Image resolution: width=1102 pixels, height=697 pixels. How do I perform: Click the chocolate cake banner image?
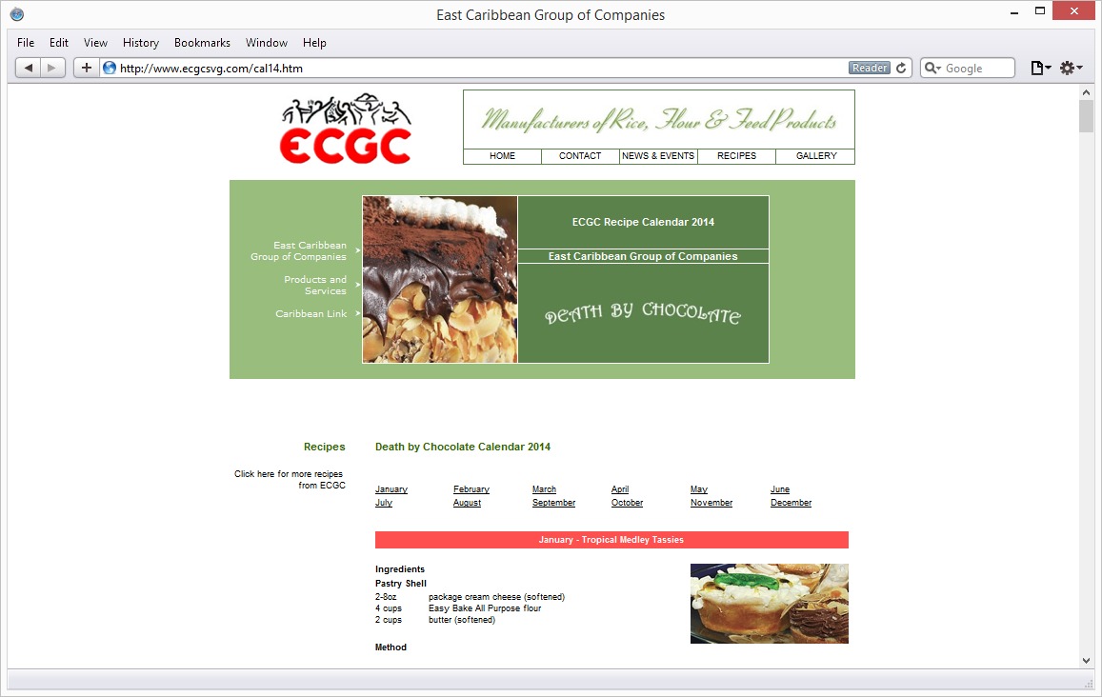click(x=440, y=280)
